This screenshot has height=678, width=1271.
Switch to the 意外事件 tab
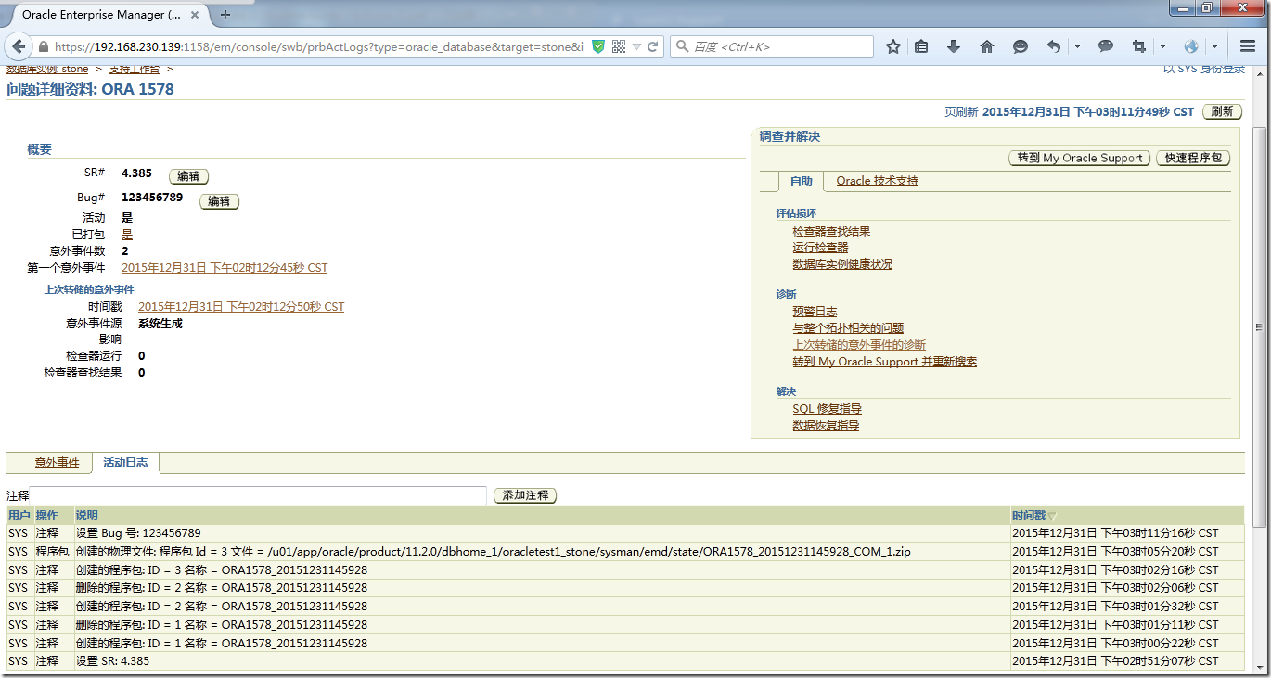click(58, 463)
